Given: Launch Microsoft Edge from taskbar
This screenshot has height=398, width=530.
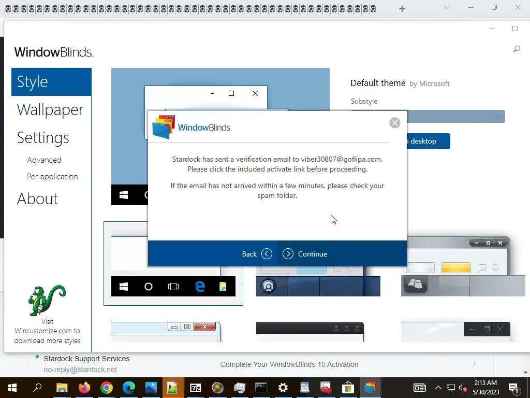Looking at the screenshot, I should [129, 388].
